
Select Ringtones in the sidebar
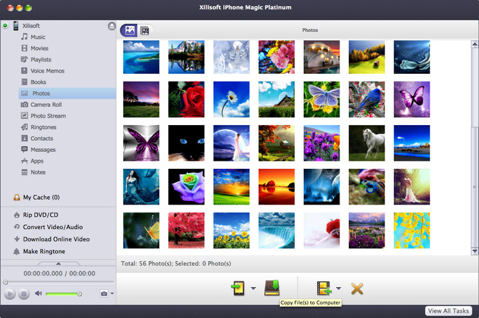click(x=42, y=127)
